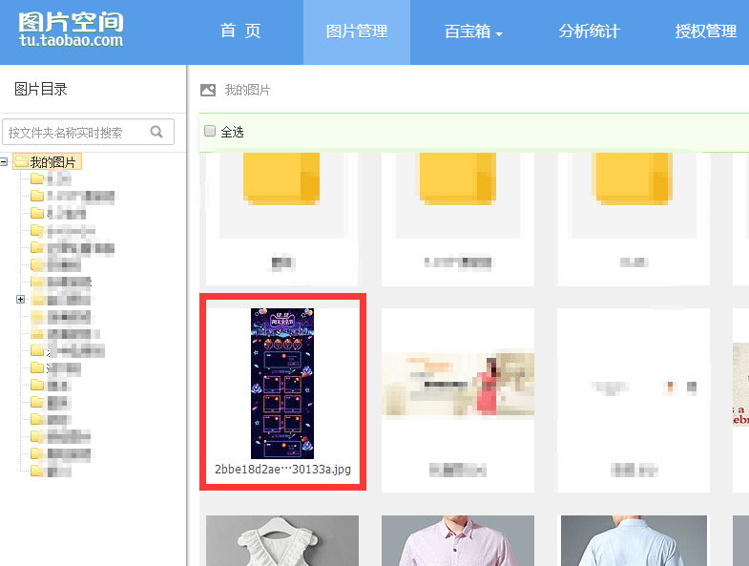Screen dimensions: 749x566
Task: Click the magnifier search icon
Action: (x=156, y=132)
